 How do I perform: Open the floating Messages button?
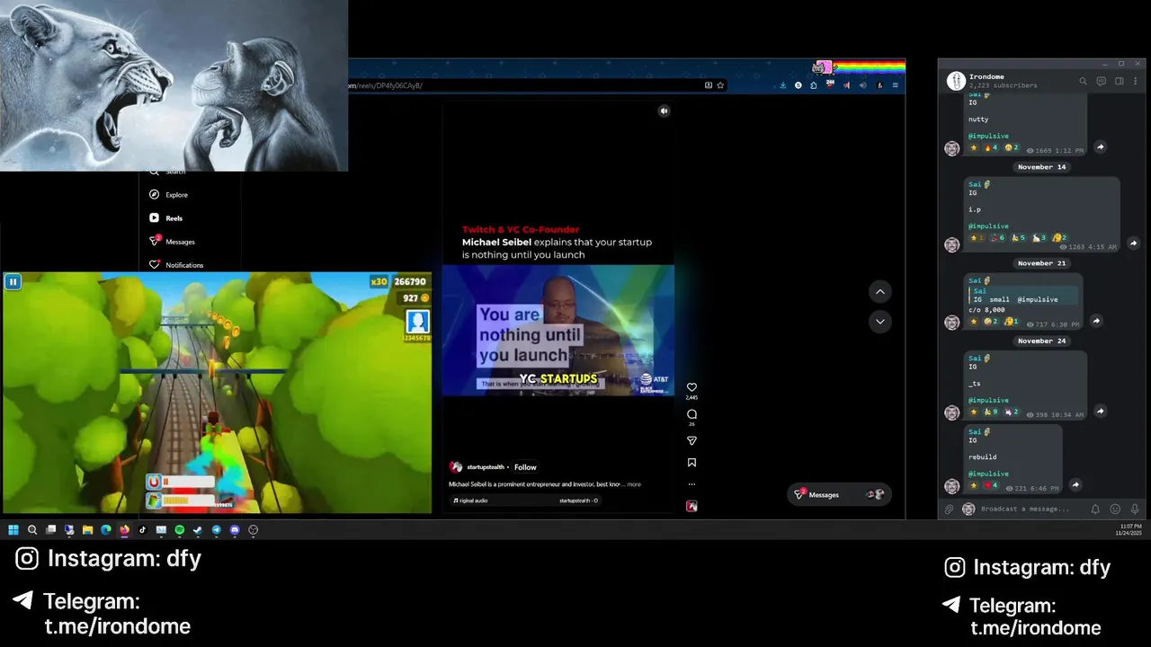coord(839,494)
